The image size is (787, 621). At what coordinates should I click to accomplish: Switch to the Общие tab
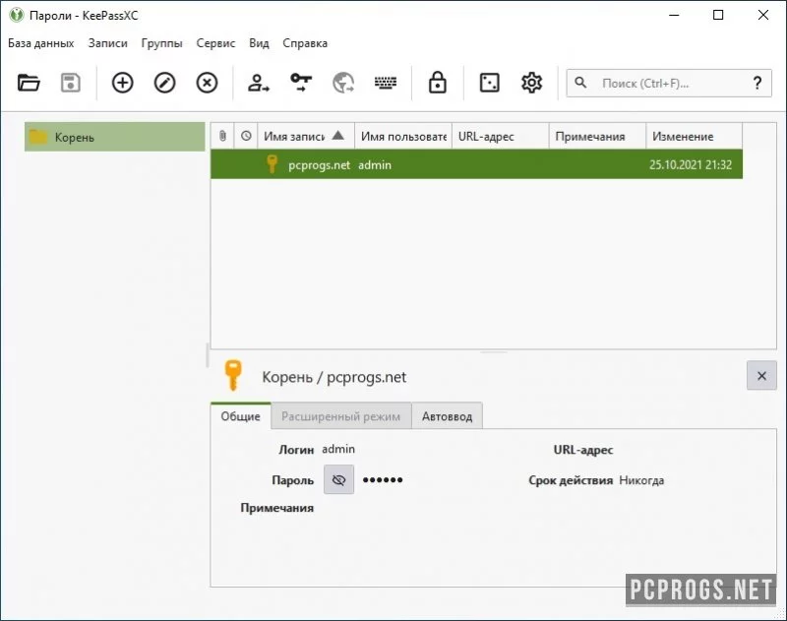click(240, 416)
